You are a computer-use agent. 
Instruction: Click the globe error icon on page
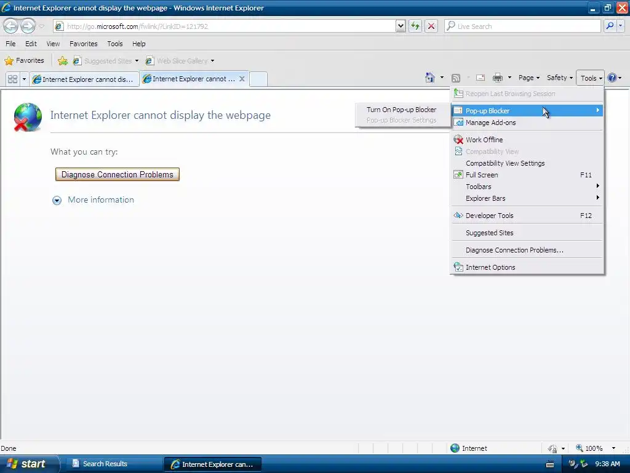[x=27, y=117]
